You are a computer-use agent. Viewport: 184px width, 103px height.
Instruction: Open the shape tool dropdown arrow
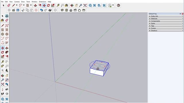(x=31, y=5)
